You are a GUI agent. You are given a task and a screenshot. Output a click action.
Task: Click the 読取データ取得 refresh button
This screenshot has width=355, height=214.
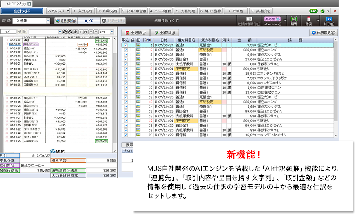pyautogui.click(x=113, y=21)
